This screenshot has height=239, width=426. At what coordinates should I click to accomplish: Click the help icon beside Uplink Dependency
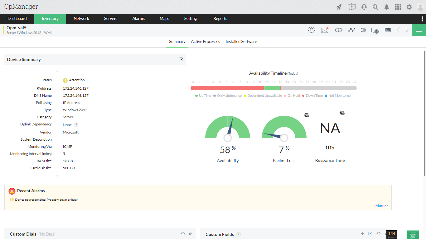76,125
